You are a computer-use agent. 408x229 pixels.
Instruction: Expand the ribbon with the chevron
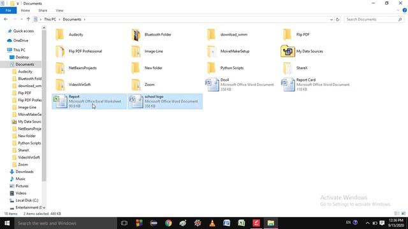[x=398, y=10]
